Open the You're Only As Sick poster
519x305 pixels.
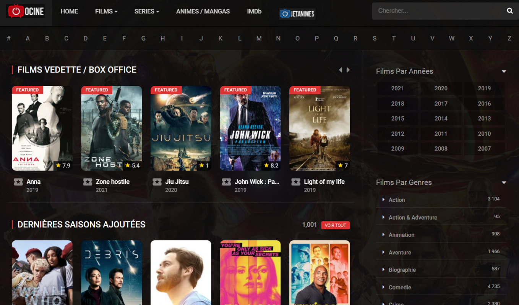pos(250,273)
